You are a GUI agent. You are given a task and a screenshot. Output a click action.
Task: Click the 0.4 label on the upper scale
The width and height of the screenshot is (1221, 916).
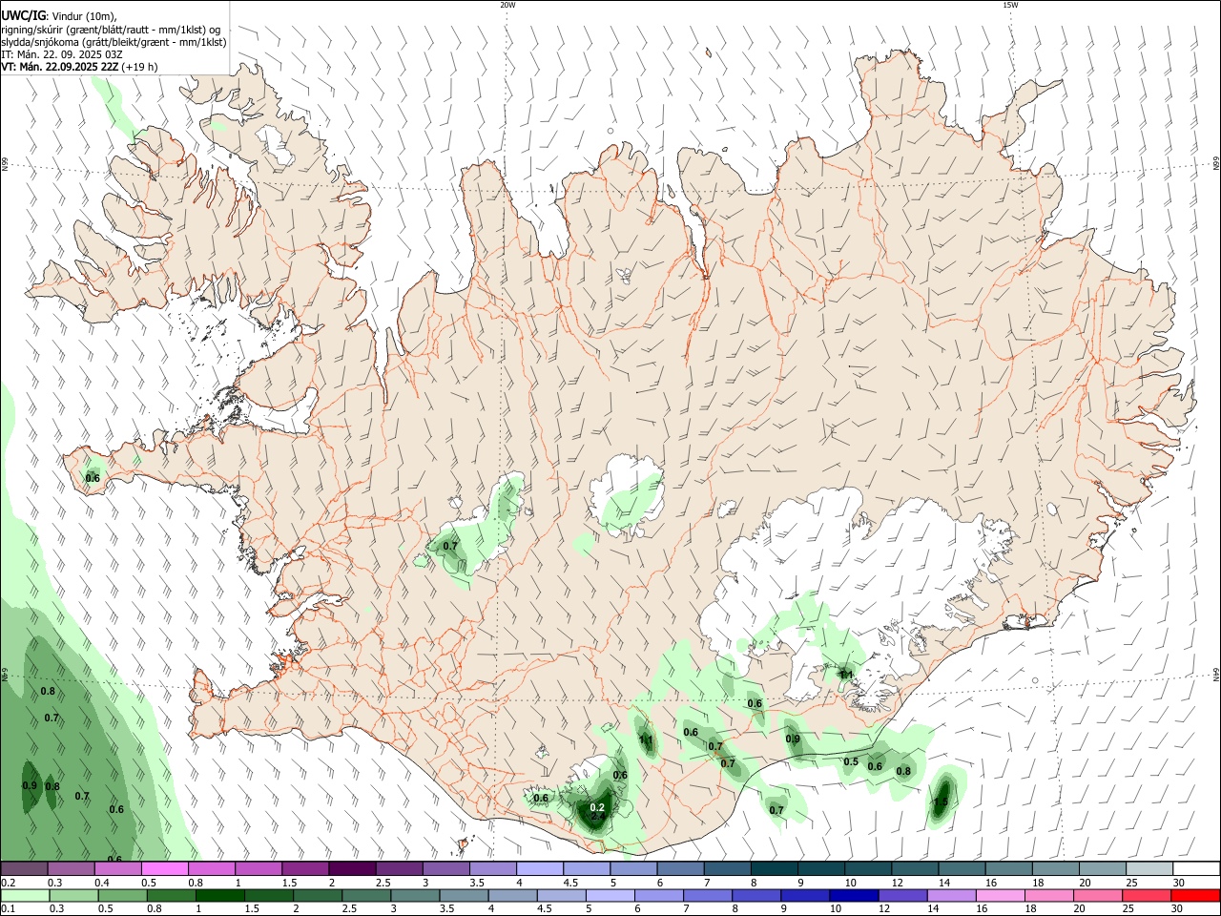click(x=102, y=883)
